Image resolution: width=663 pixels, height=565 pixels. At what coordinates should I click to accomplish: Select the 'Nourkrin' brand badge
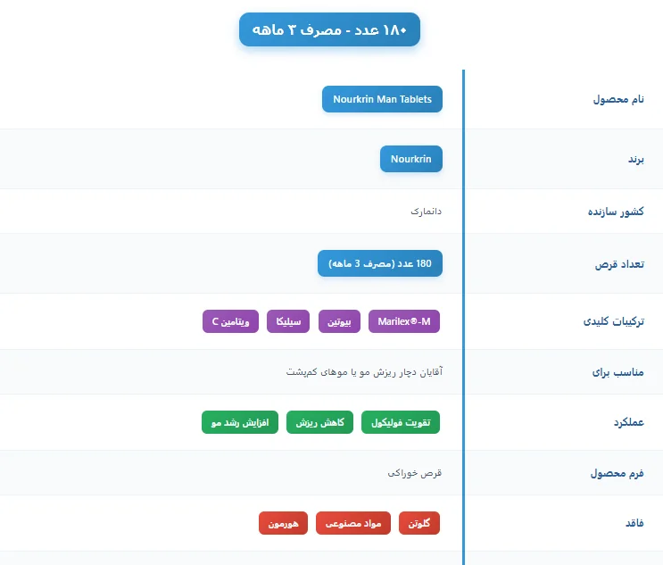410,160
